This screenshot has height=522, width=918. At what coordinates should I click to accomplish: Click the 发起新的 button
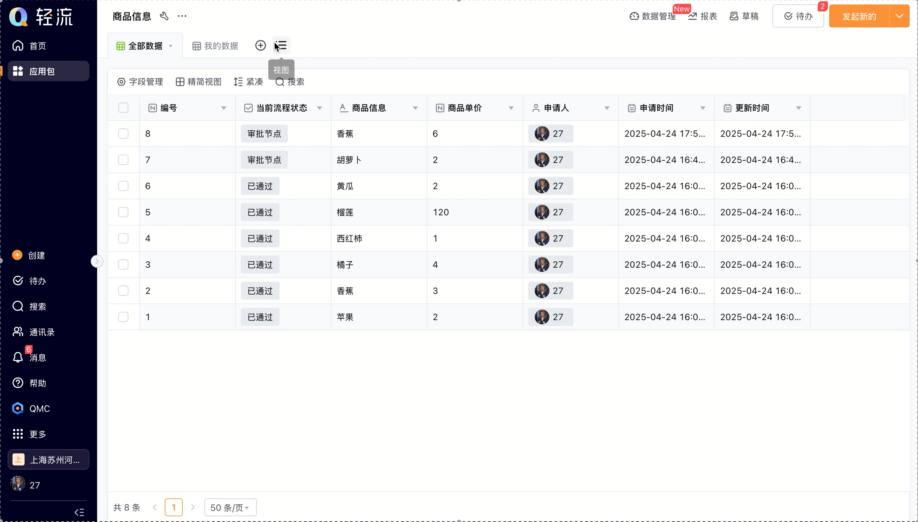click(x=859, y=16)
